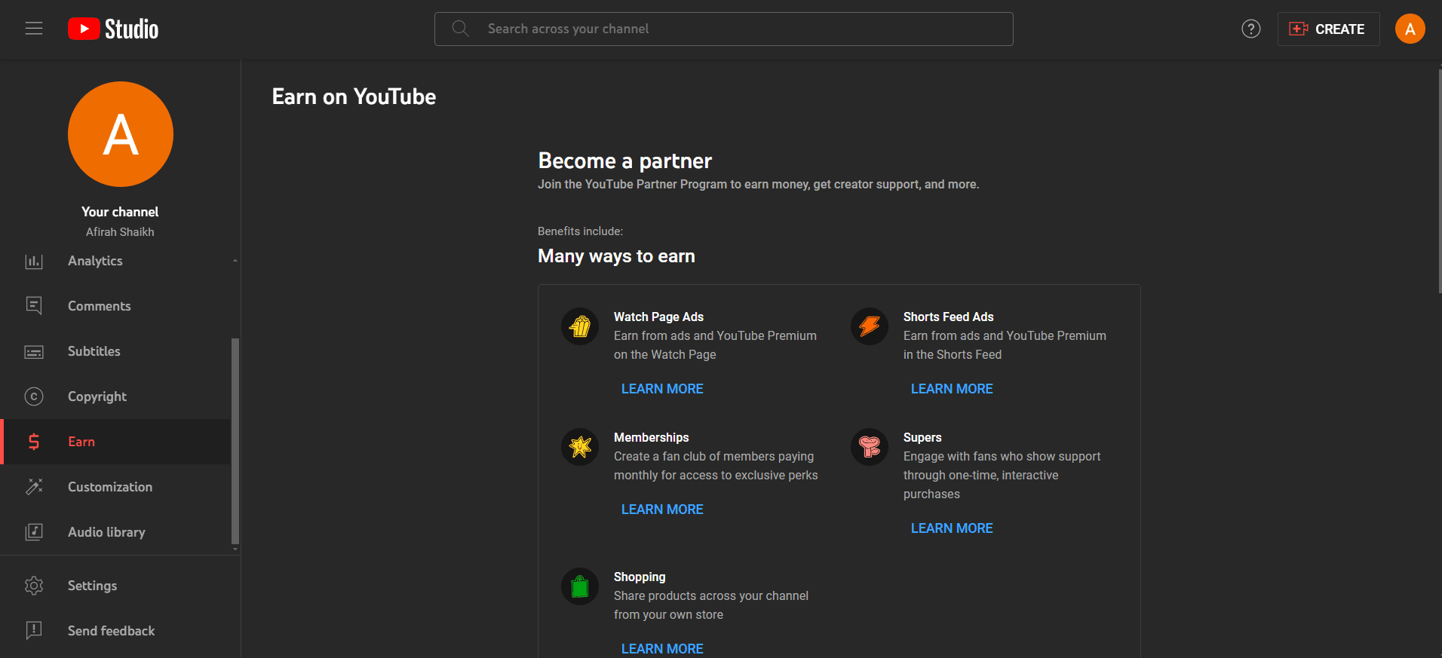Click the Shorts Feed Ads lightning icon
This screenshot has width=1442, height=658.
(870, 326)
